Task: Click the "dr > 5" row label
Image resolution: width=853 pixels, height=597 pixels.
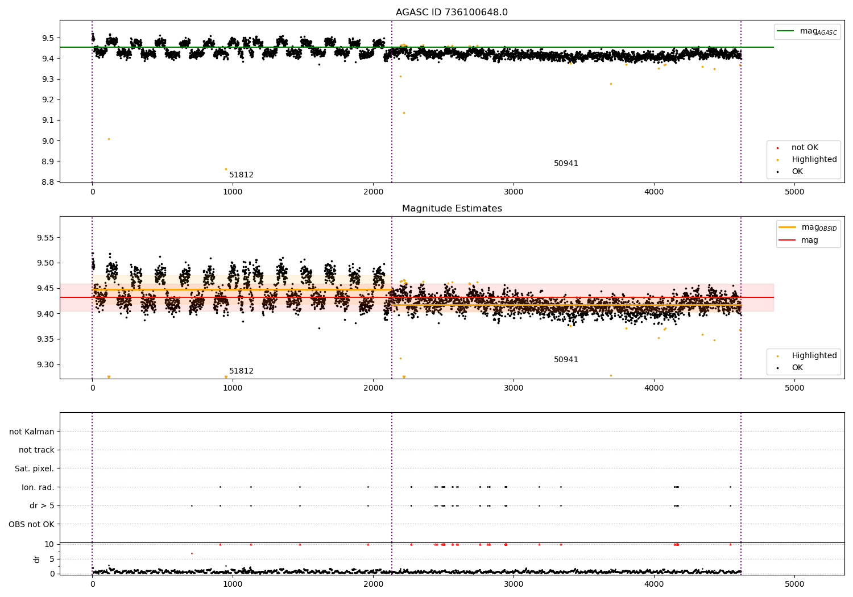Action: pos(42,506)
